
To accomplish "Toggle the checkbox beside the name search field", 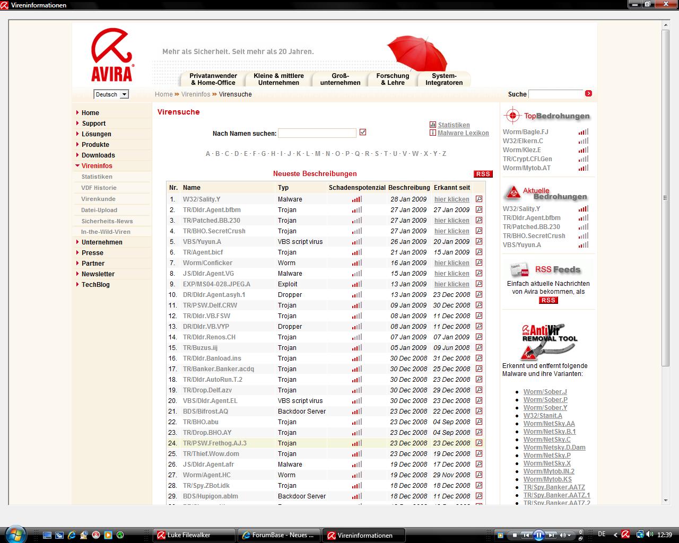I will coord(363,132).
